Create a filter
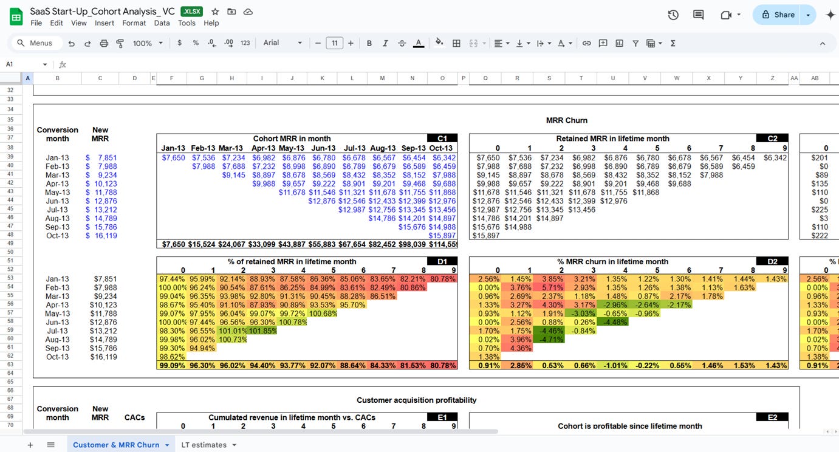The height and width of the screenshot is (452, 839). pyautogui.click(x=635, y=43)
